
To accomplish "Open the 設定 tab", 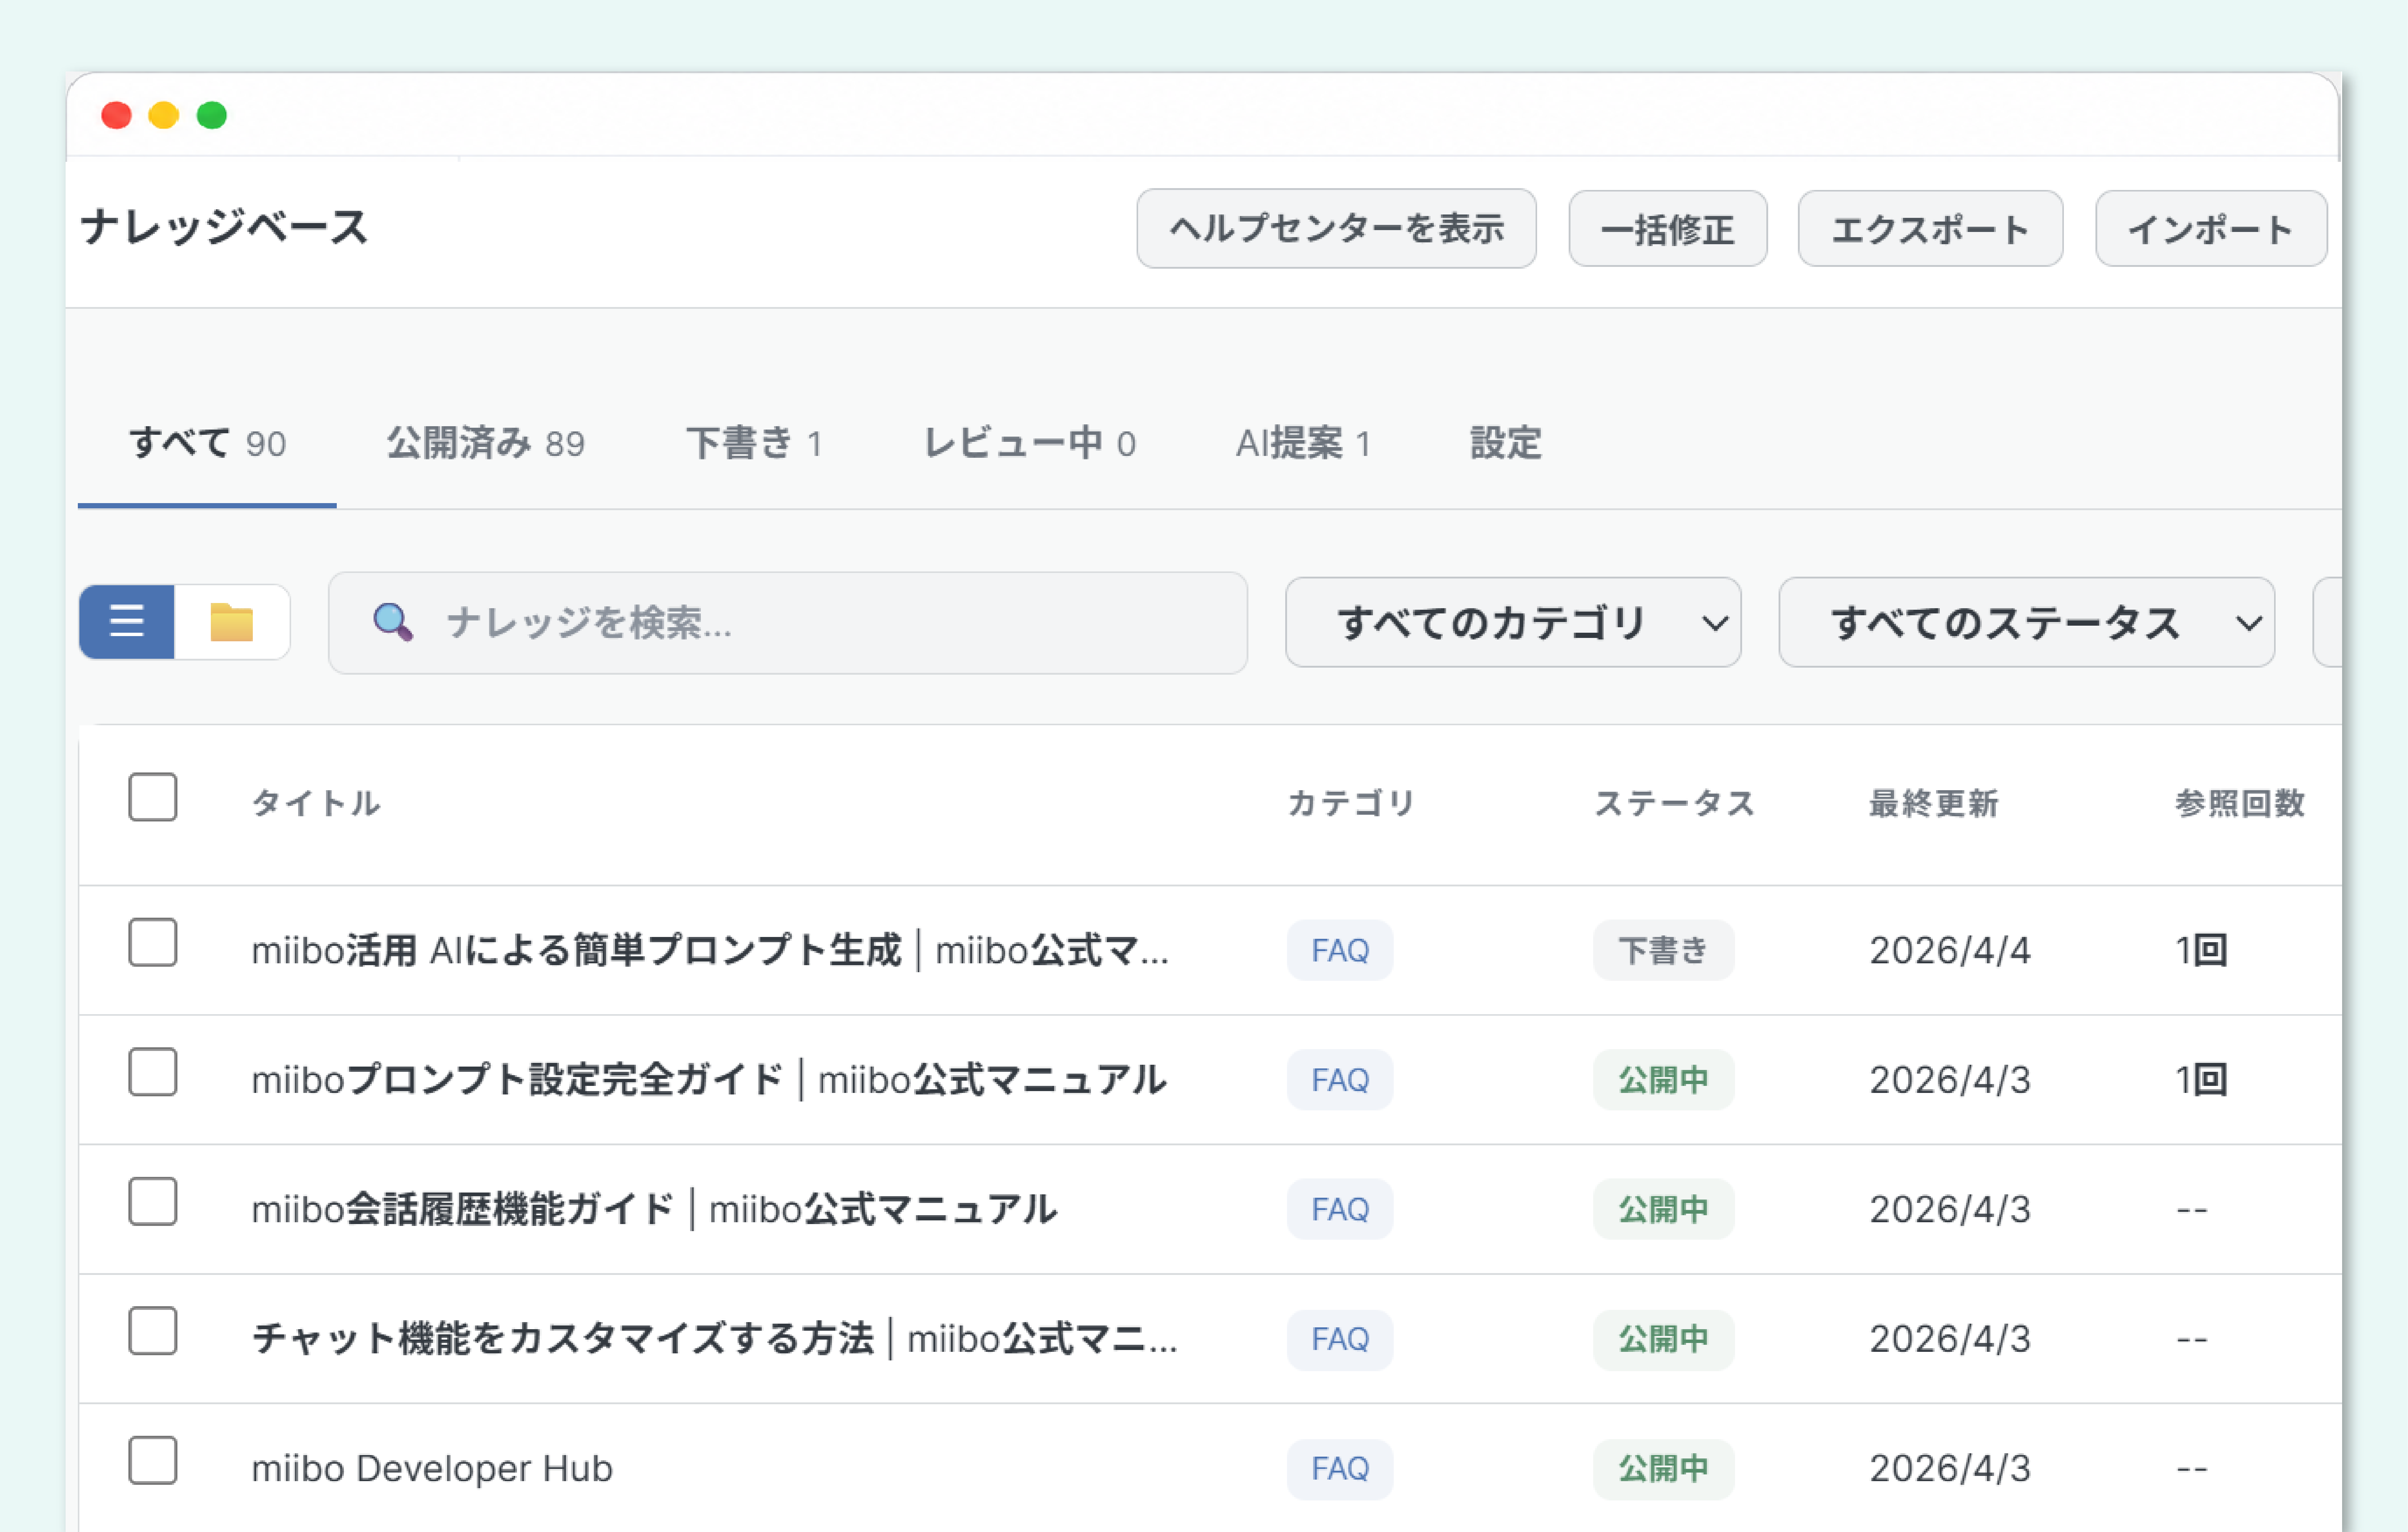I will 1506,443.
